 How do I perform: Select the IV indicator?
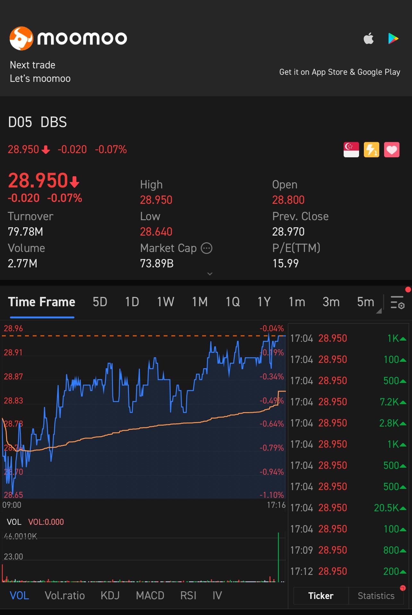point(217,595)
